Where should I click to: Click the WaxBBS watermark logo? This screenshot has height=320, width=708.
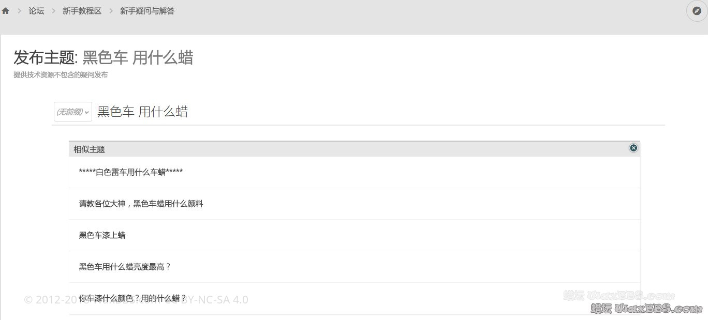tap(646, 309)
